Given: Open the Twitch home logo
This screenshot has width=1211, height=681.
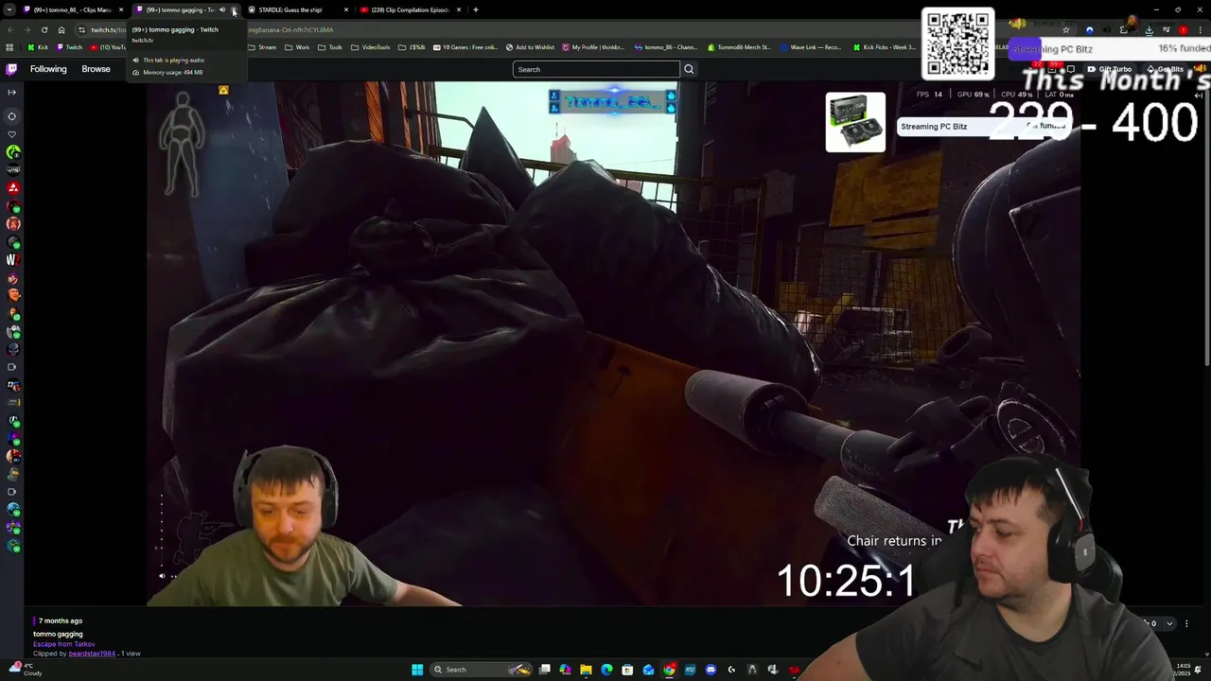Looking at the screenshot, I should 11,69.
